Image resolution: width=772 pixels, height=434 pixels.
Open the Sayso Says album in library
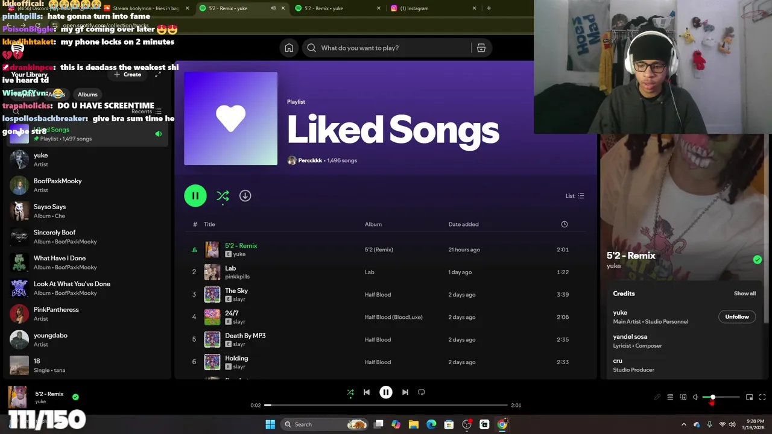tap(87, 211)
